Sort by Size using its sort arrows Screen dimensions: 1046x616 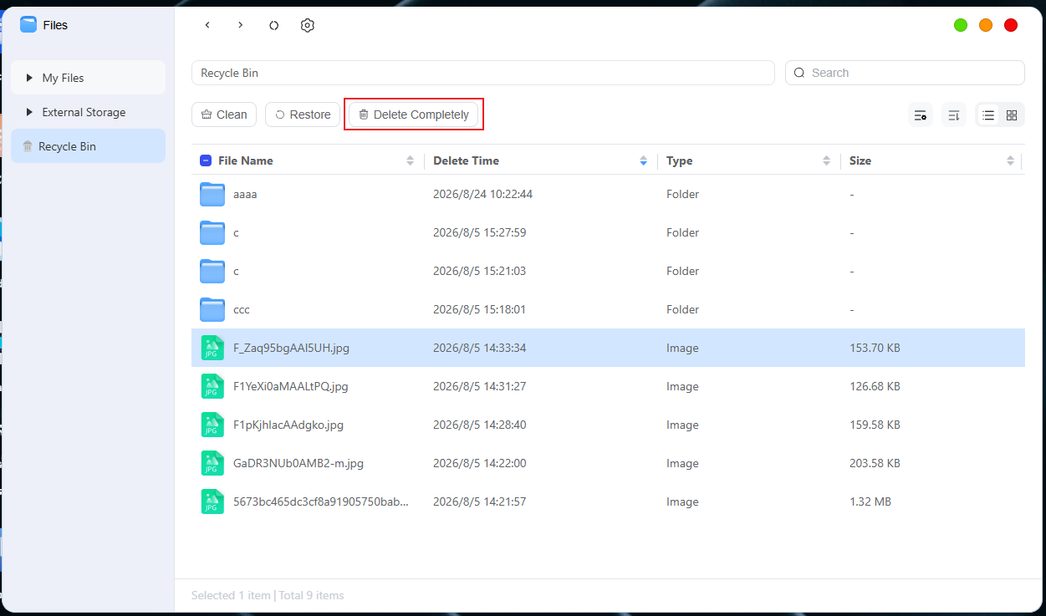click(x=1010, y=160)
